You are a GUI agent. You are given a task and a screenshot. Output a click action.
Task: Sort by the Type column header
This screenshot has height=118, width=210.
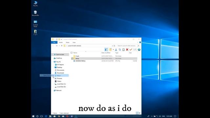pyautogui.click(x=117, y=53)
